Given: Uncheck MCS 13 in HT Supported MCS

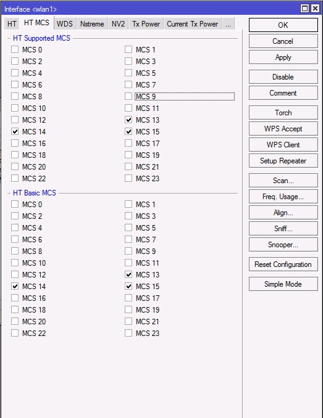Looking at the screenshot, I should coord(128,120).
